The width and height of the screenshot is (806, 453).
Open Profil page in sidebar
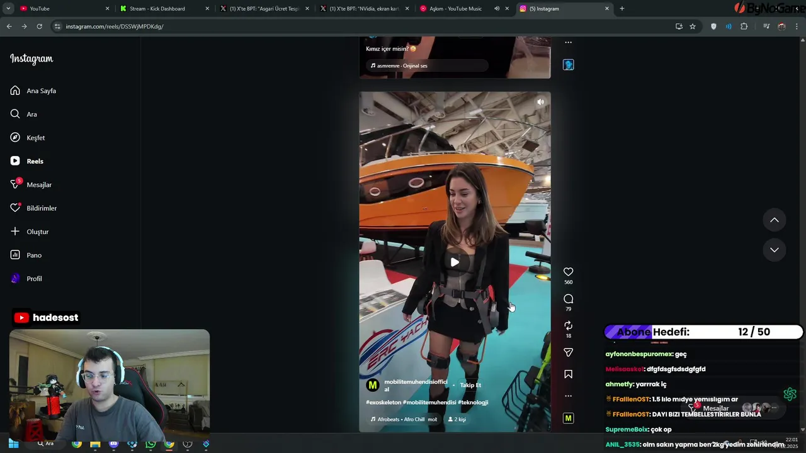coord(26,279)
